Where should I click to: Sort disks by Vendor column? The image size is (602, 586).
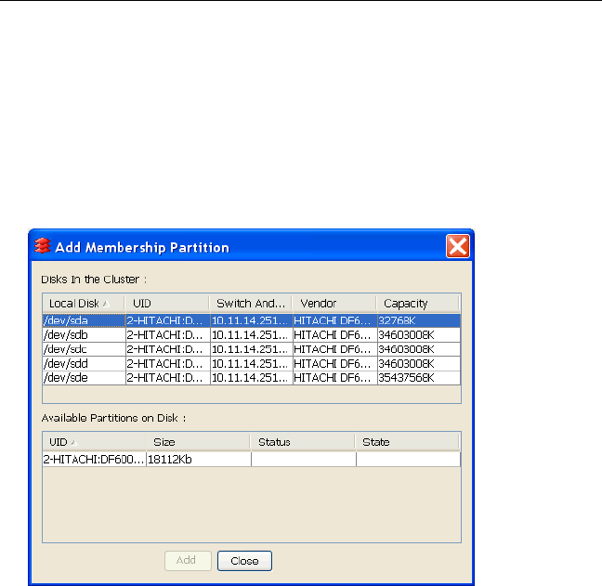tap(333, 304)
